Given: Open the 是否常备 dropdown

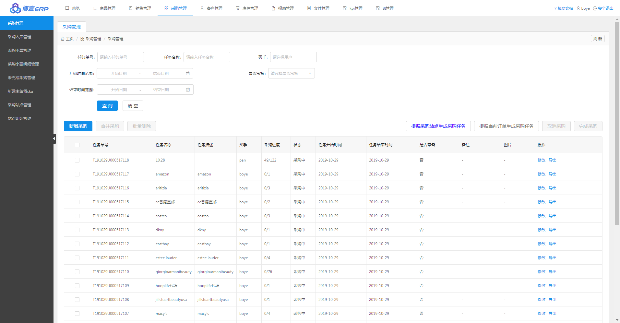Looking at the screenshot, I should 292,74.
